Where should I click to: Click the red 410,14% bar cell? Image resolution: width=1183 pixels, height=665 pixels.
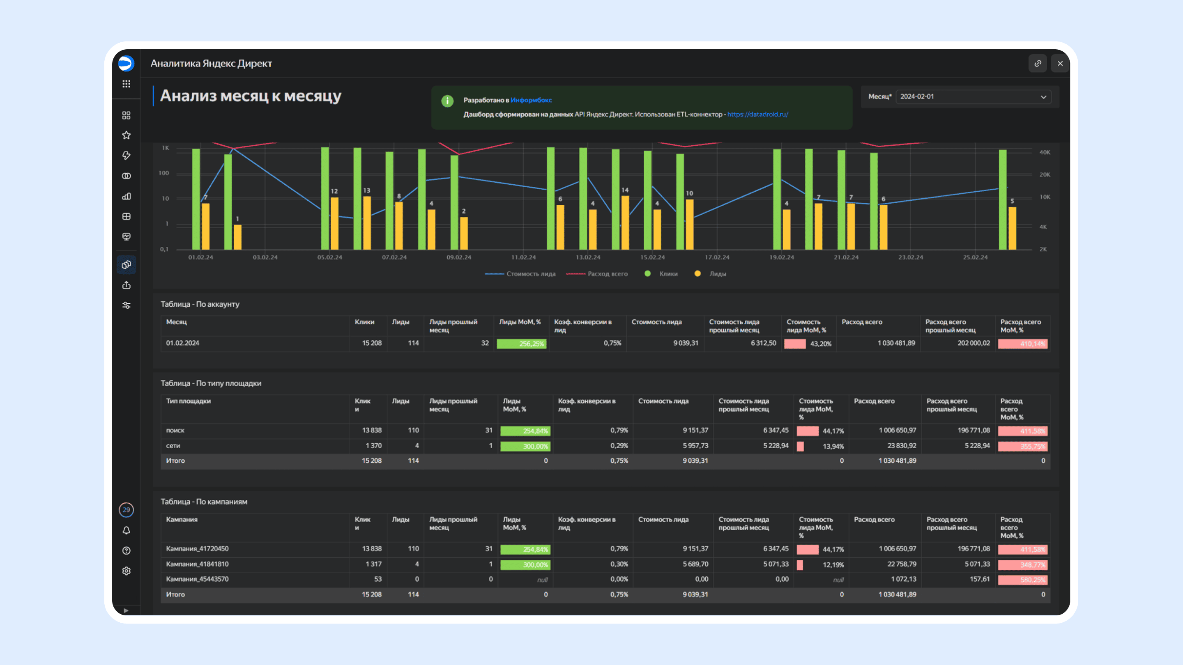[x=1023, y=344]
